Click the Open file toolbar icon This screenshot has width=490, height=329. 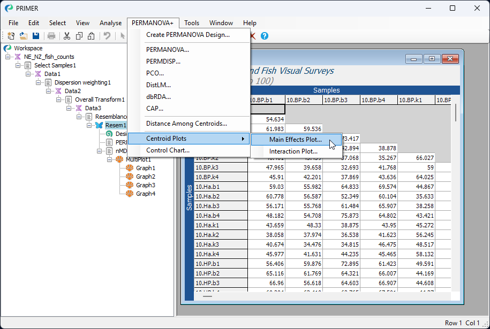click(x=24, y=36)
